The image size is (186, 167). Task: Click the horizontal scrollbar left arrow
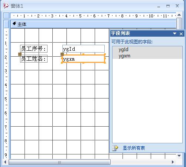point(5,162)
